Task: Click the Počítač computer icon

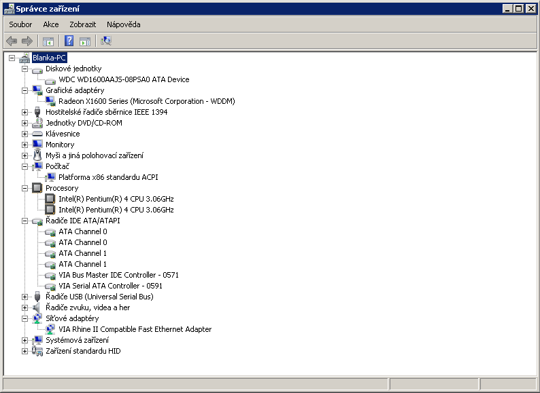Action: pos(37,166)
